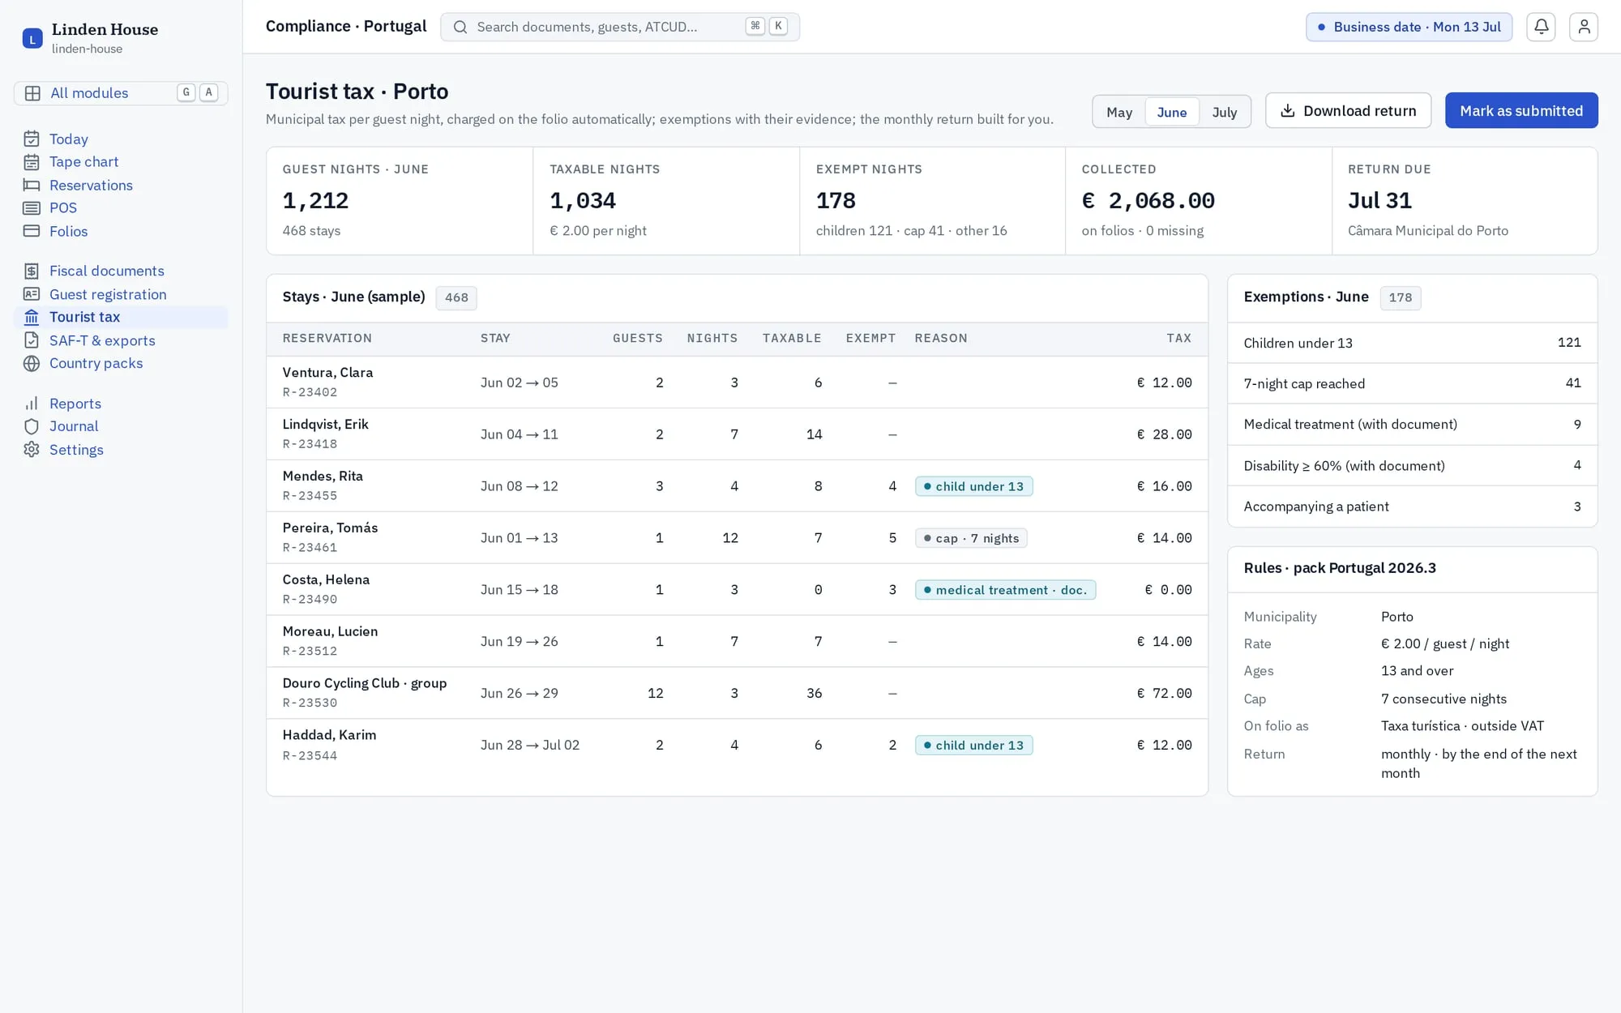Switch to the May month tab

click(x=1118, y=112)
